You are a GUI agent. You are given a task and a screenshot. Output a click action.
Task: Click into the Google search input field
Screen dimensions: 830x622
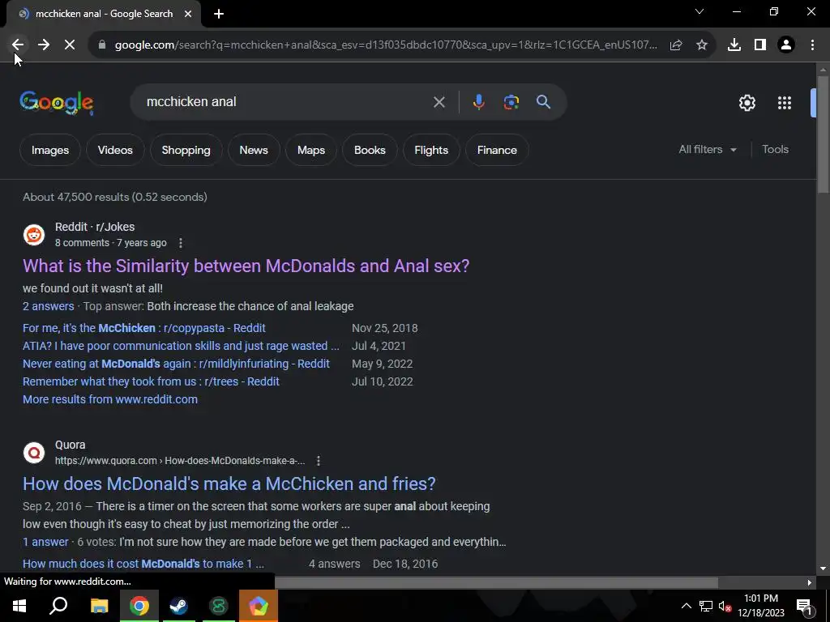286,102
